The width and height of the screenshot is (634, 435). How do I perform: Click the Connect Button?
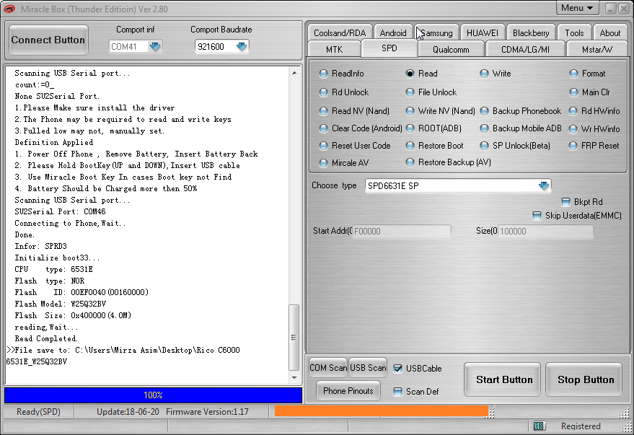click(x=48, y=40)
